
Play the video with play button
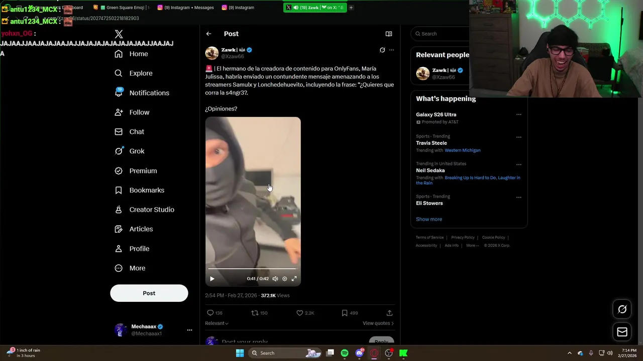tap(212, 279)
